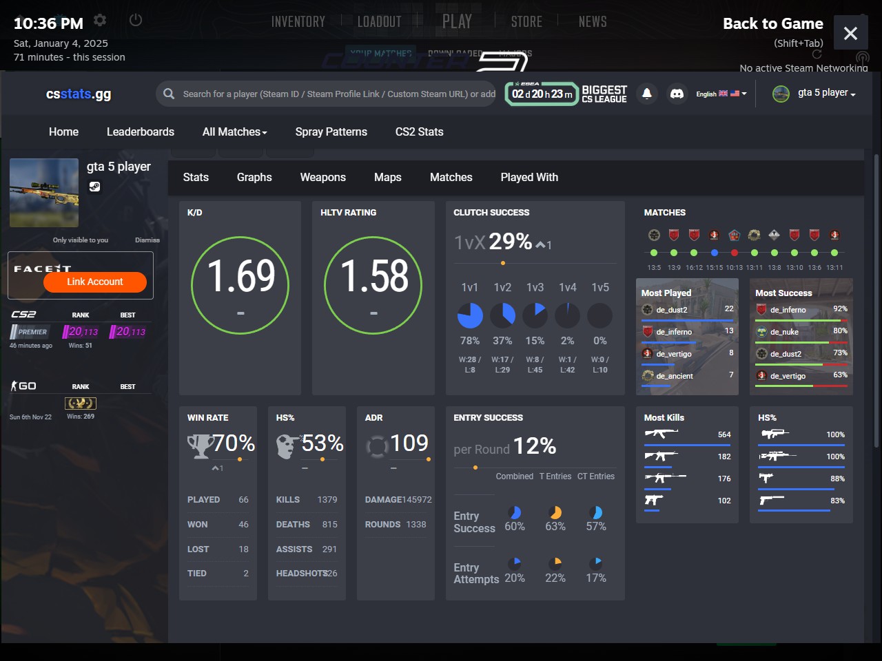Image resolution: width=882 pixels, height=661 pixels.
Task: Open the Played With tab
Action: point(529,177)
